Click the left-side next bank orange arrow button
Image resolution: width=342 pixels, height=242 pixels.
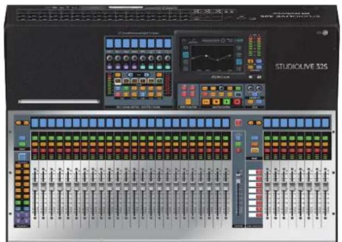[x=26, y=123]
